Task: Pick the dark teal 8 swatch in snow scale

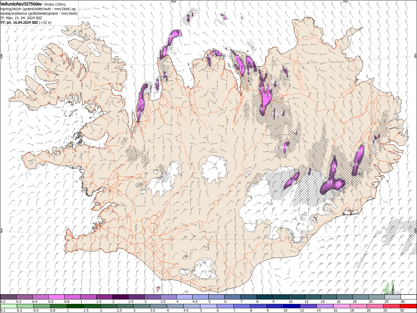Action: pyautogui.click(x=265, y=297)
